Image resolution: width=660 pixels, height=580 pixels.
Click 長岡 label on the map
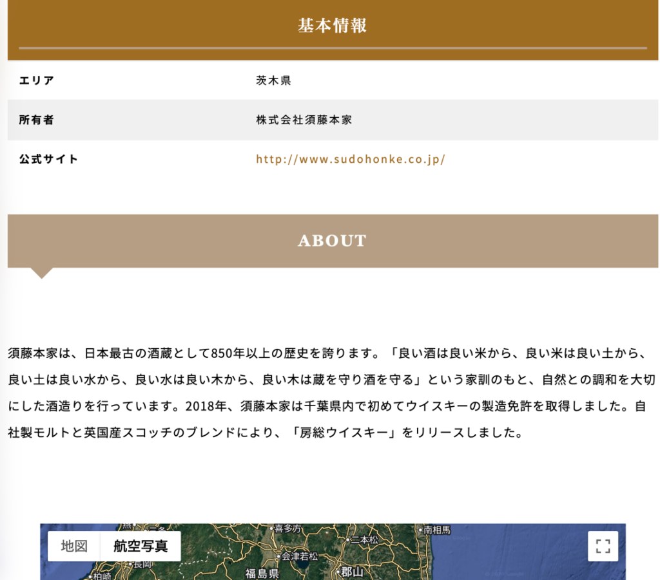pos(142,564)
